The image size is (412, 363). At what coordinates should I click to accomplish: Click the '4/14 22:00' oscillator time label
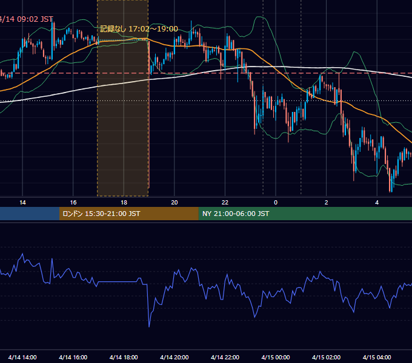tap(225, 358)
